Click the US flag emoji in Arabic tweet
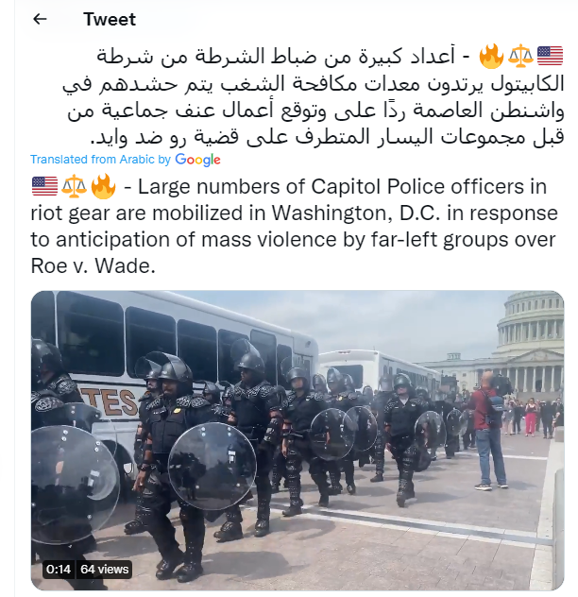Viewport: 578px width, 597px height. click(x=550, y=56)
